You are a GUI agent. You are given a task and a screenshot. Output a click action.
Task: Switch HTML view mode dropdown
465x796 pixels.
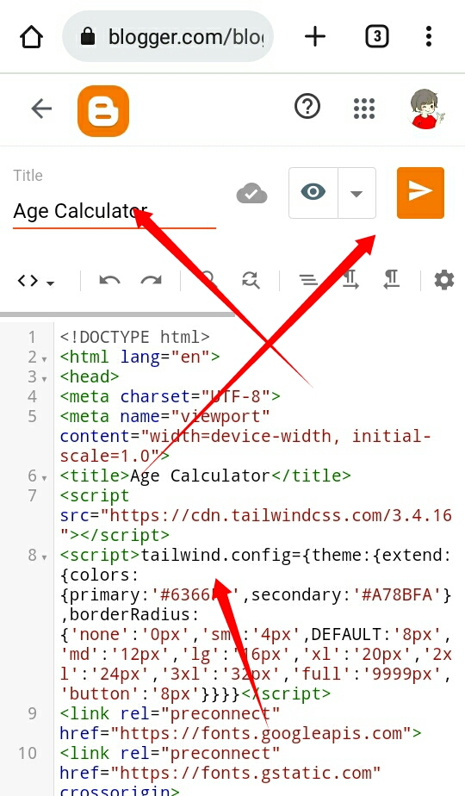tap(35, 280)
